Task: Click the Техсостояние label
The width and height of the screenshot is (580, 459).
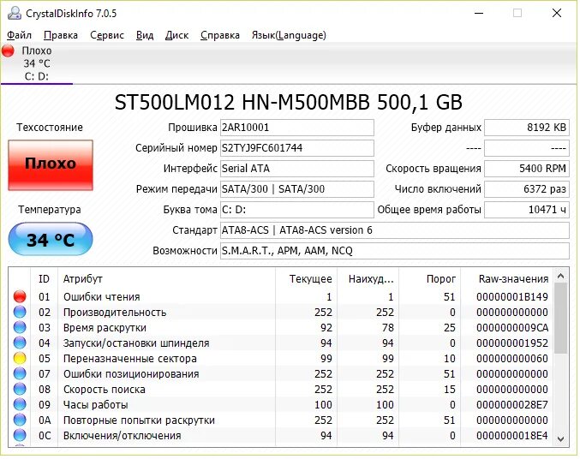Action: click(x=50, y=128)
